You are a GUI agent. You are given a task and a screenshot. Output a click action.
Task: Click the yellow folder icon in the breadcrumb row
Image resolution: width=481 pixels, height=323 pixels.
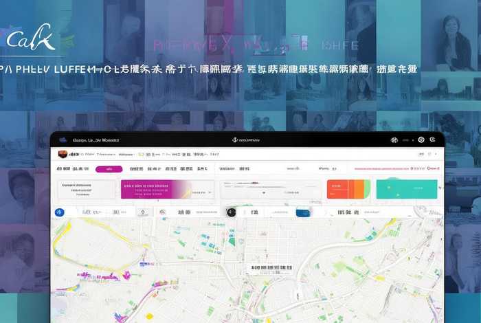tap(141, 155)
